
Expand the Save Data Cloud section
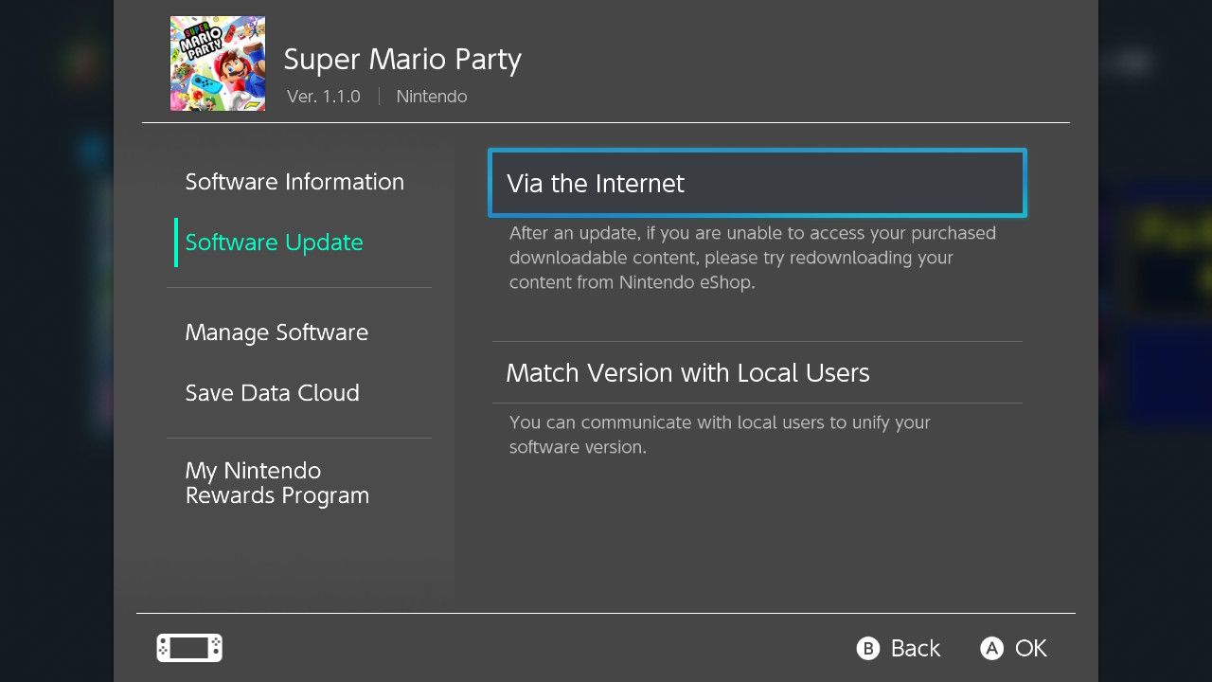click(x=272, y=393)
